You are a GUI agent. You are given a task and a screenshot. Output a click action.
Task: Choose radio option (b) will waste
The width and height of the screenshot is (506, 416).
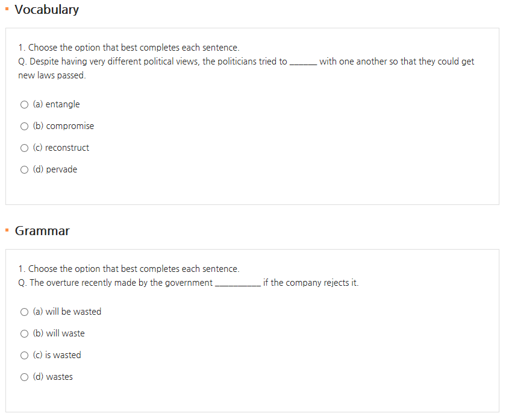point(24,333)
